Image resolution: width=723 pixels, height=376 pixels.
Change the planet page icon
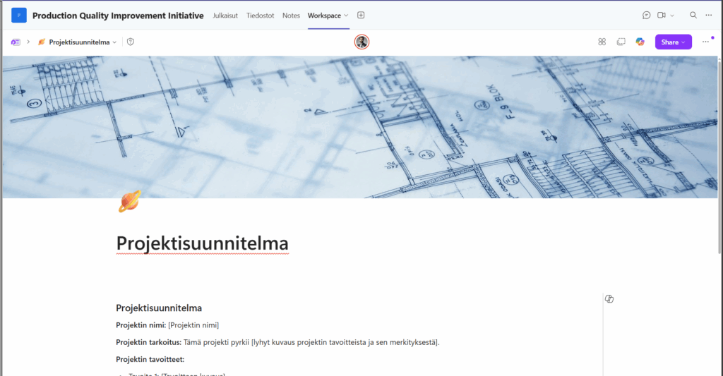[130, 201]
